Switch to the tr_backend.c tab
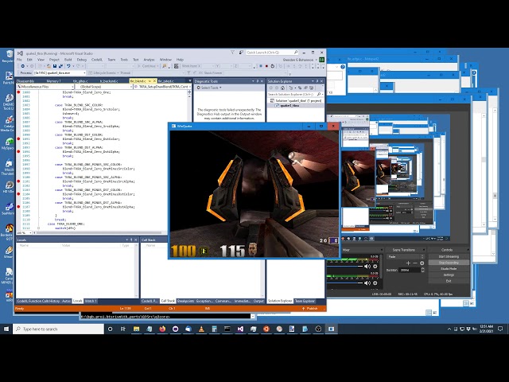This screenshot has width=509, height=382. coord(109,81)
